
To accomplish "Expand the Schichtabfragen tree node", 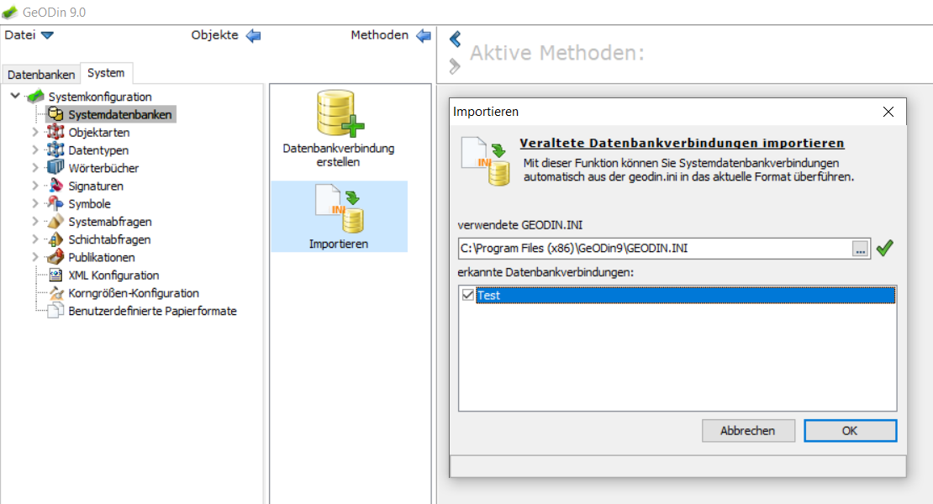I will [x=35, y=239].
